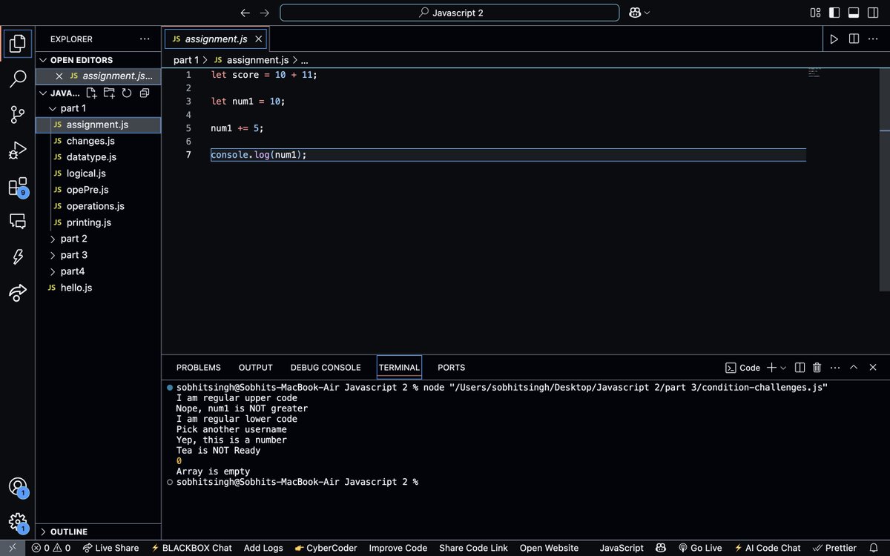Viewport: 890px width, 556px height.
Task: Open Extensions view with 9 badge
Action: click(x=18, y=186)
